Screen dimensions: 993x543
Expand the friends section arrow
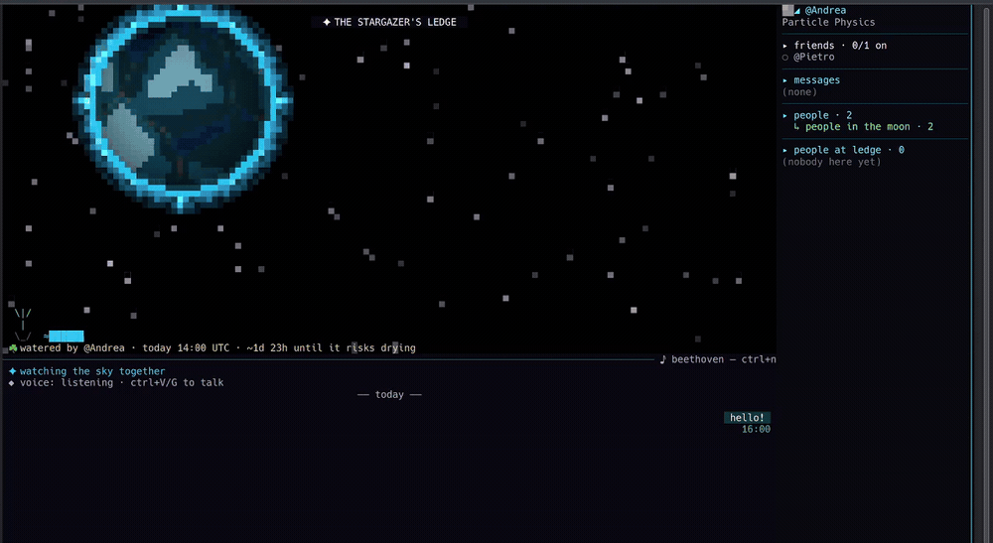(785, 46)
